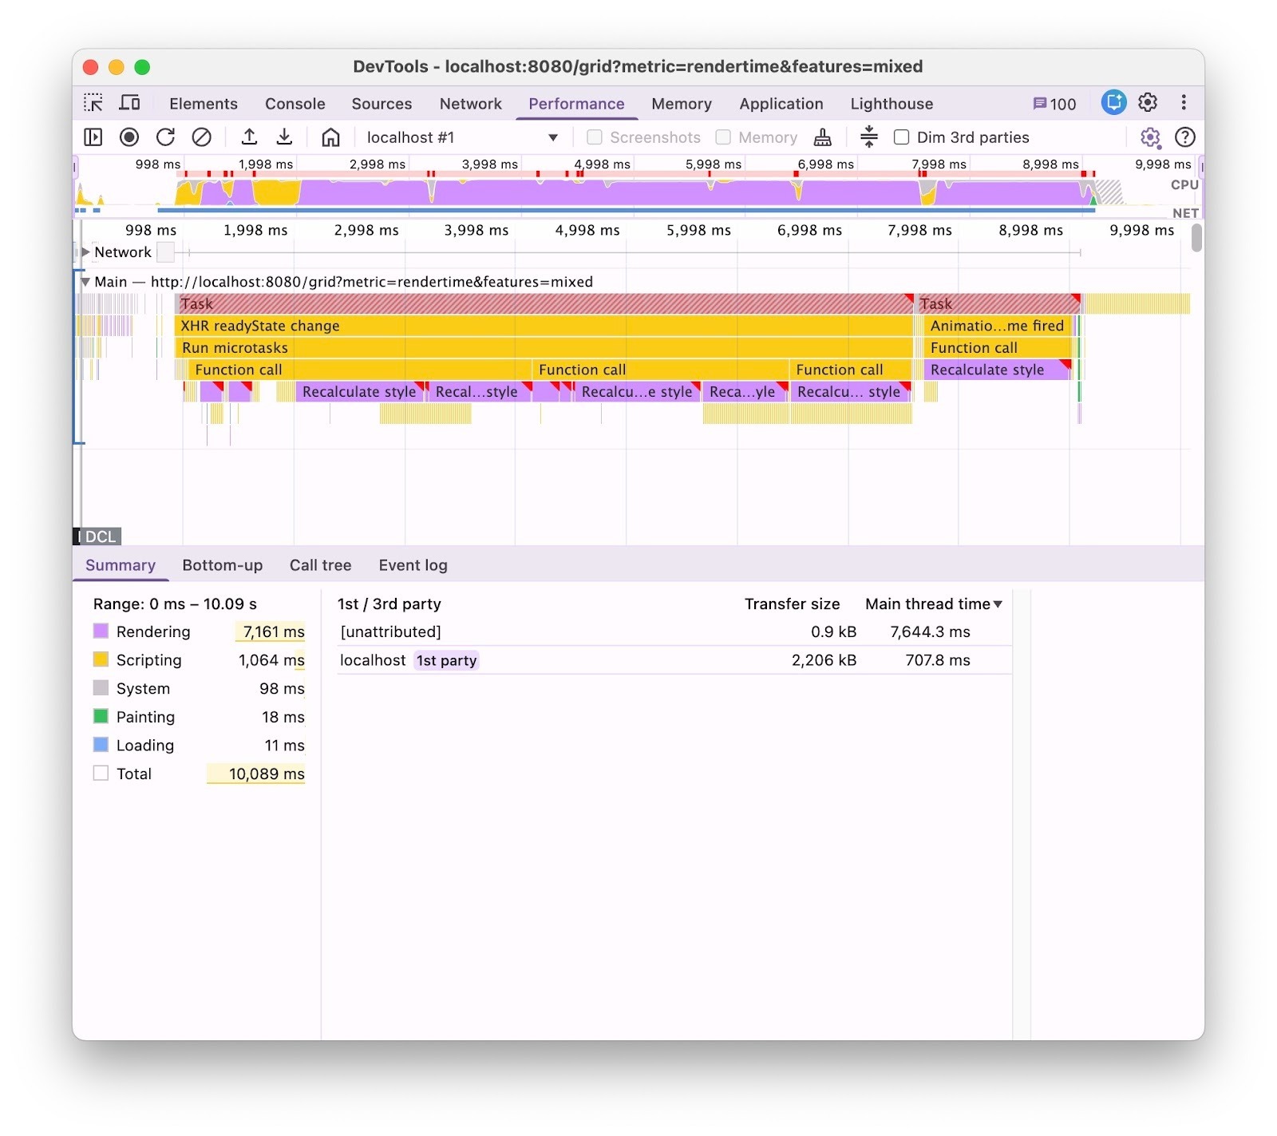Enable the Dim 3rd parties checkbox
The image size is (1277, 1136).
pyautogui.click(x=901, y=137)
